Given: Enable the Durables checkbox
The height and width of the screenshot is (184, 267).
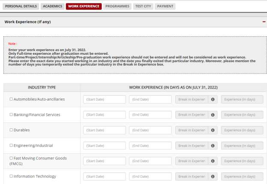Looking at the screenshot, I should 11,130.
